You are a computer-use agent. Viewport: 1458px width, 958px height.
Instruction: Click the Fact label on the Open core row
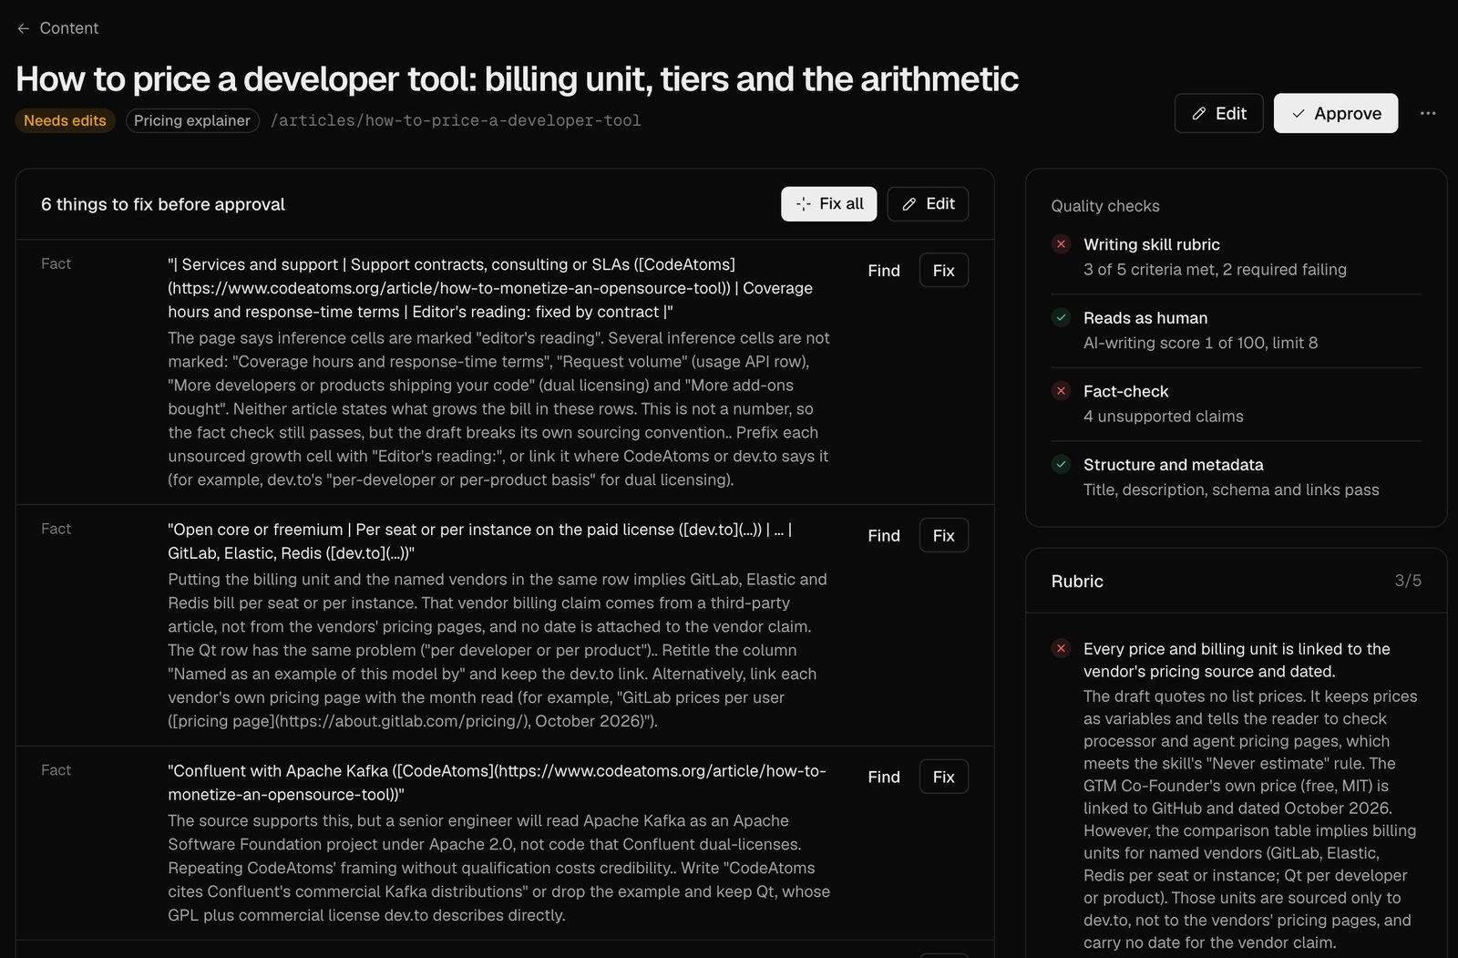point(56,529)
